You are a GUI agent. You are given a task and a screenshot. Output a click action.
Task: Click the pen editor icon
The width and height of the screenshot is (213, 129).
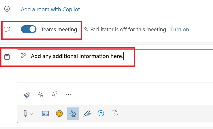tap(87, 113)
